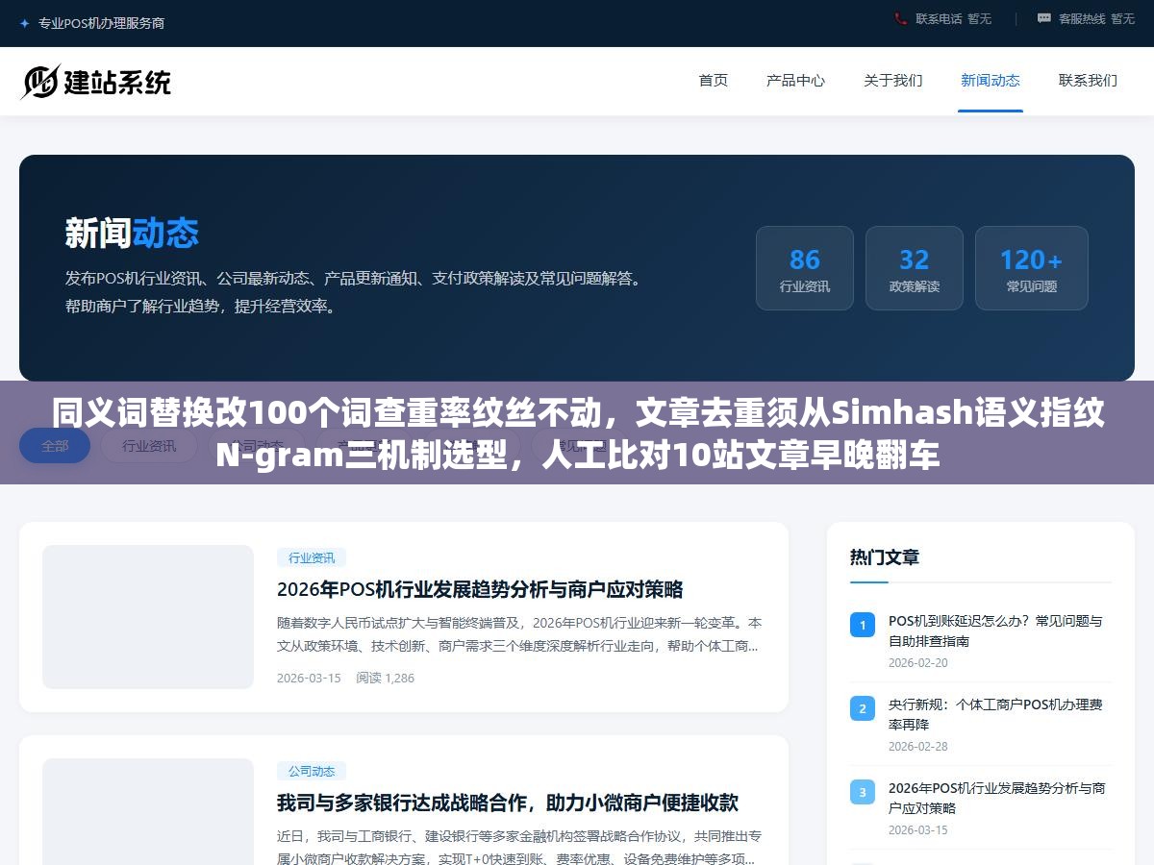Open article 我司与多家银行达成战略合作
Viewport: 1154px width, 865px height.
pos(508,803)
